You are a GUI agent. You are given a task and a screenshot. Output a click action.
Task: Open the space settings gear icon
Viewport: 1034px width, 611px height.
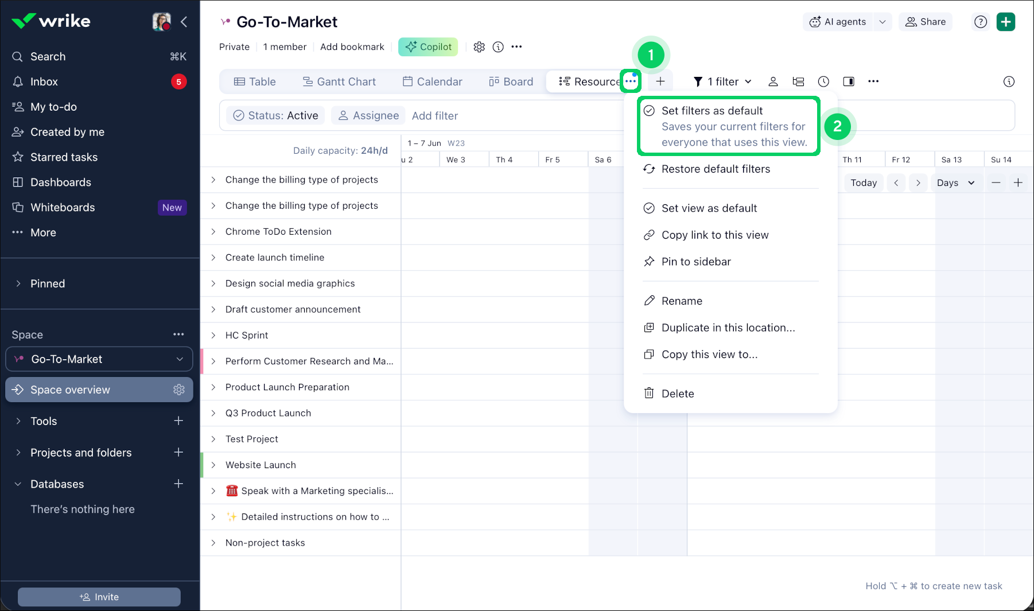click(x=479, y=47)
